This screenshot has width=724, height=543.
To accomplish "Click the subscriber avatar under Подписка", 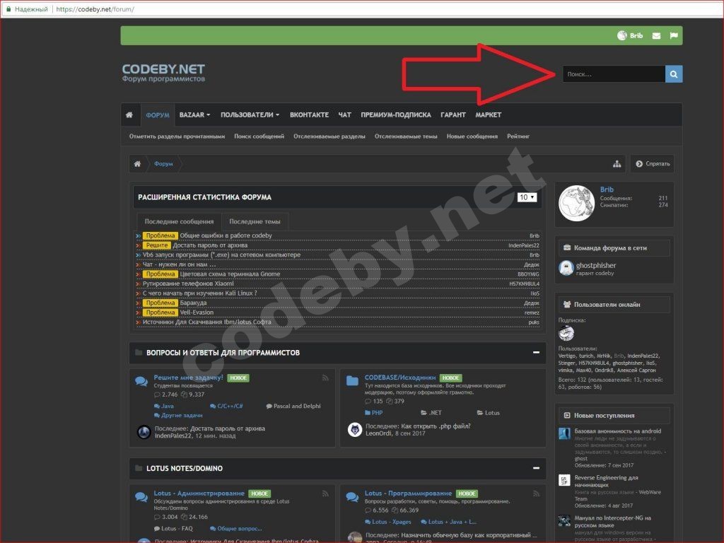I will pyautogui.click(x=566, y=333).
